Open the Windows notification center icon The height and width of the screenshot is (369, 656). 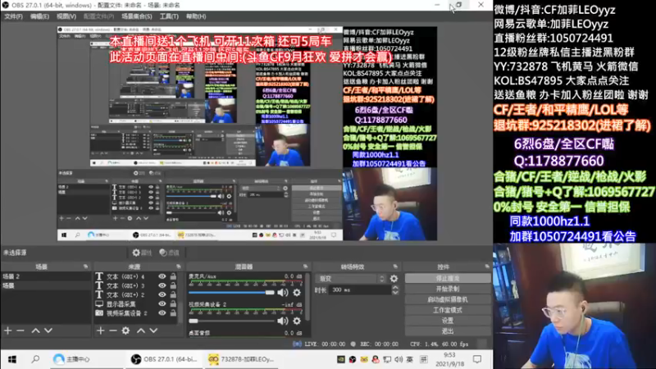(477, 359)
